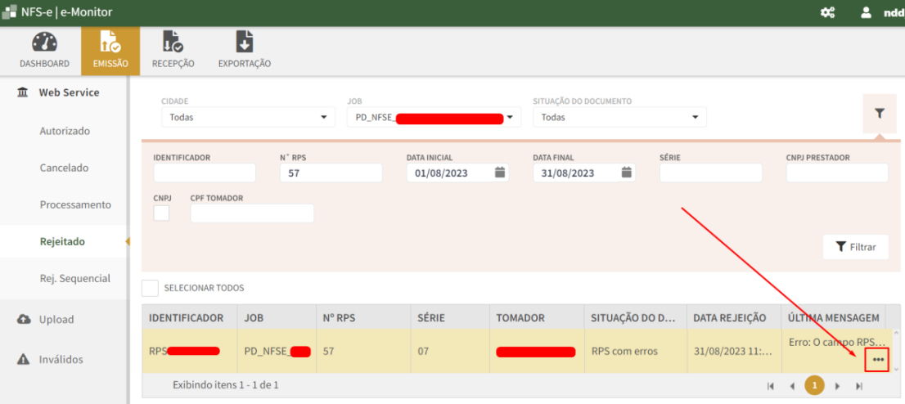Screen dimensions: 905x404
Task: Click the N° RPS input field
Action: point(331,173)
